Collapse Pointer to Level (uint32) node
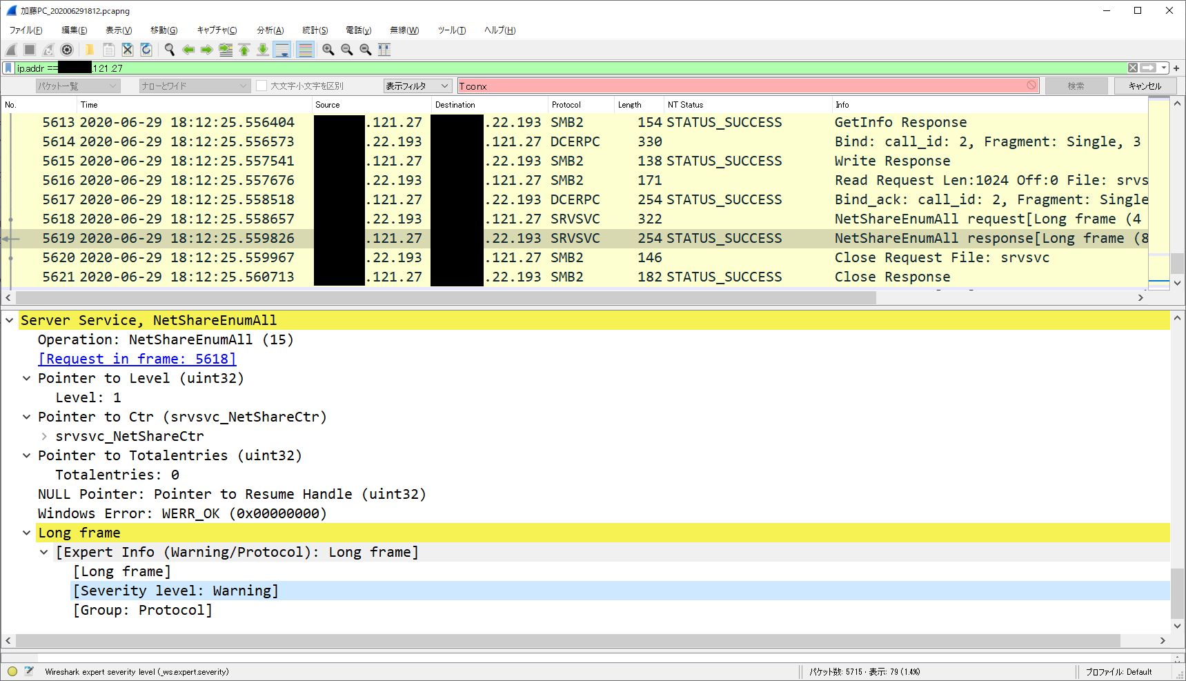 [27, 378]
